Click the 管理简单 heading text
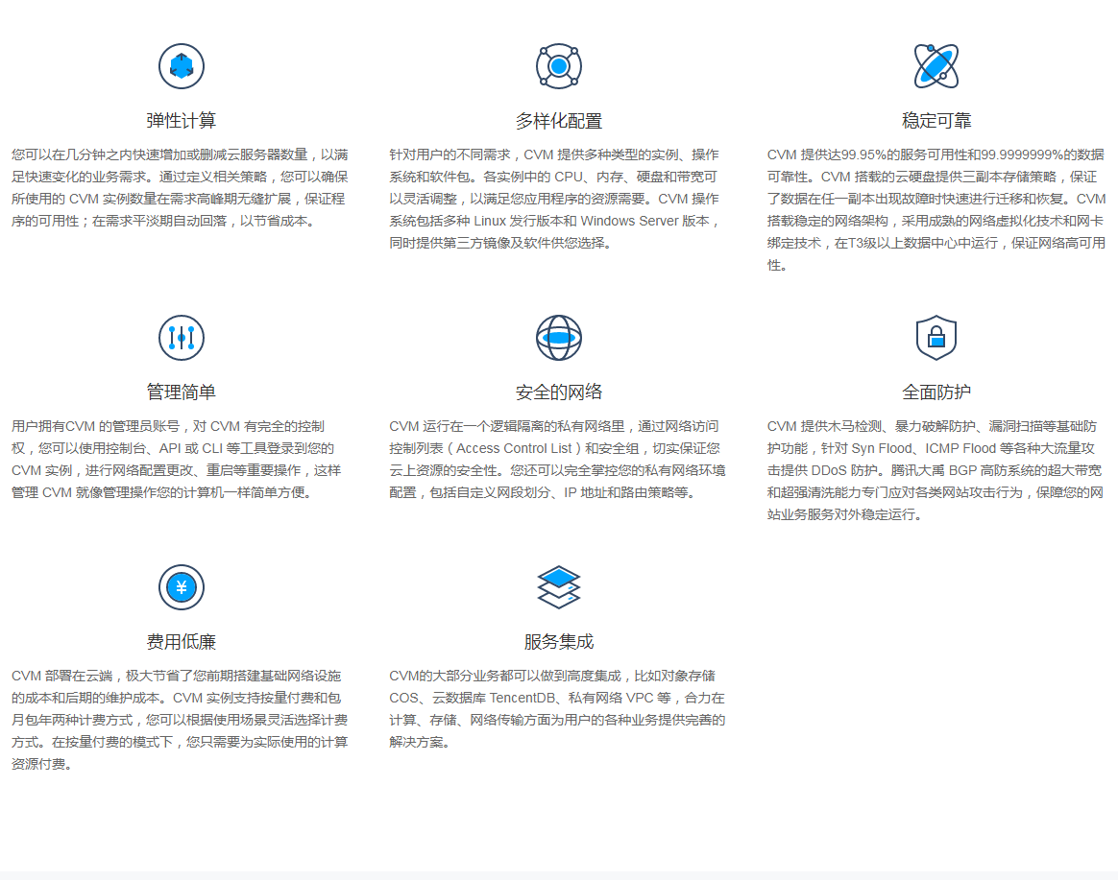The height and width of the screenshot is (880, 1118). pyautogui.click(x=182, y=392)
